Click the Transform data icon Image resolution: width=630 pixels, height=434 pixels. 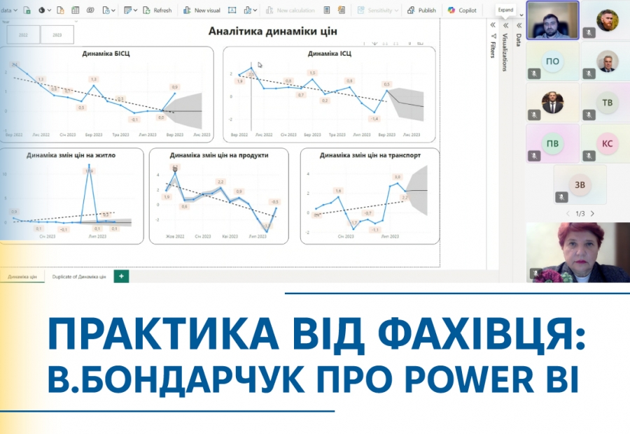[128, 10]
